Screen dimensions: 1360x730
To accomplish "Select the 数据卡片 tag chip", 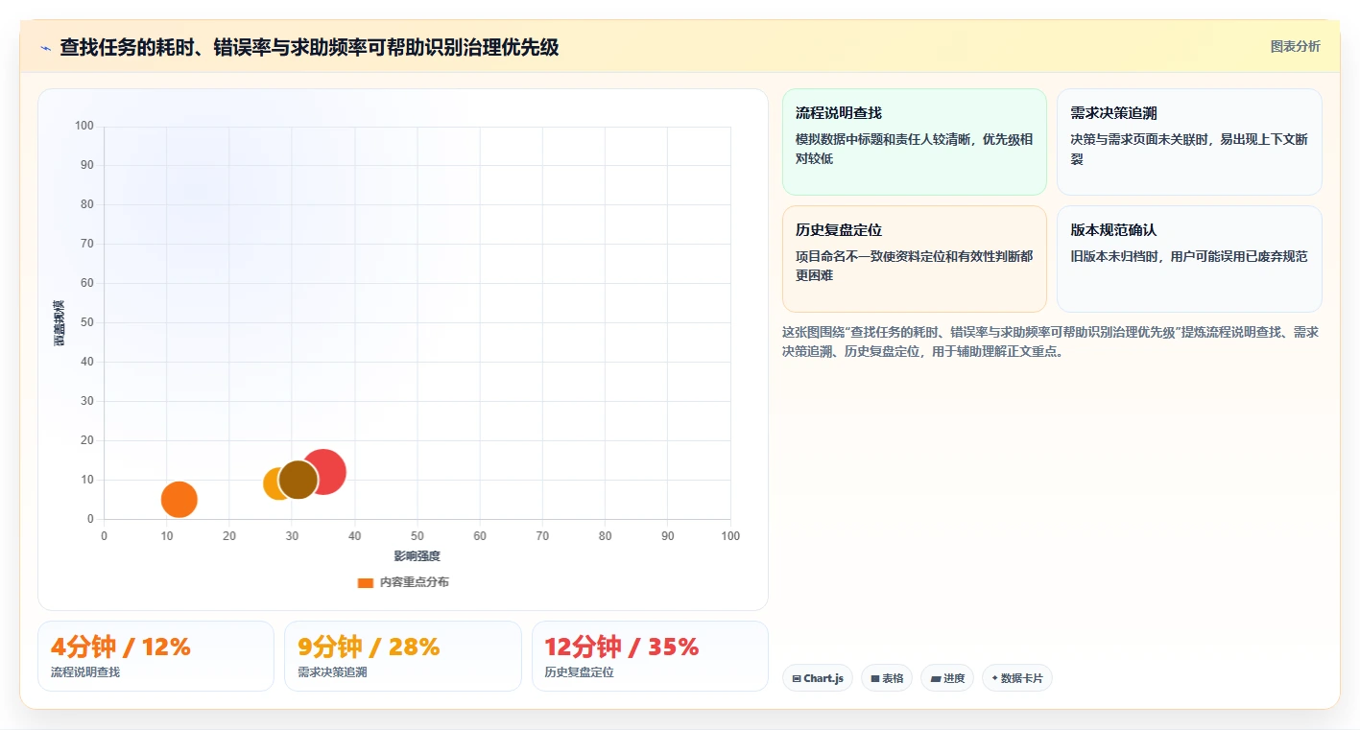I will coord(1017,678).
